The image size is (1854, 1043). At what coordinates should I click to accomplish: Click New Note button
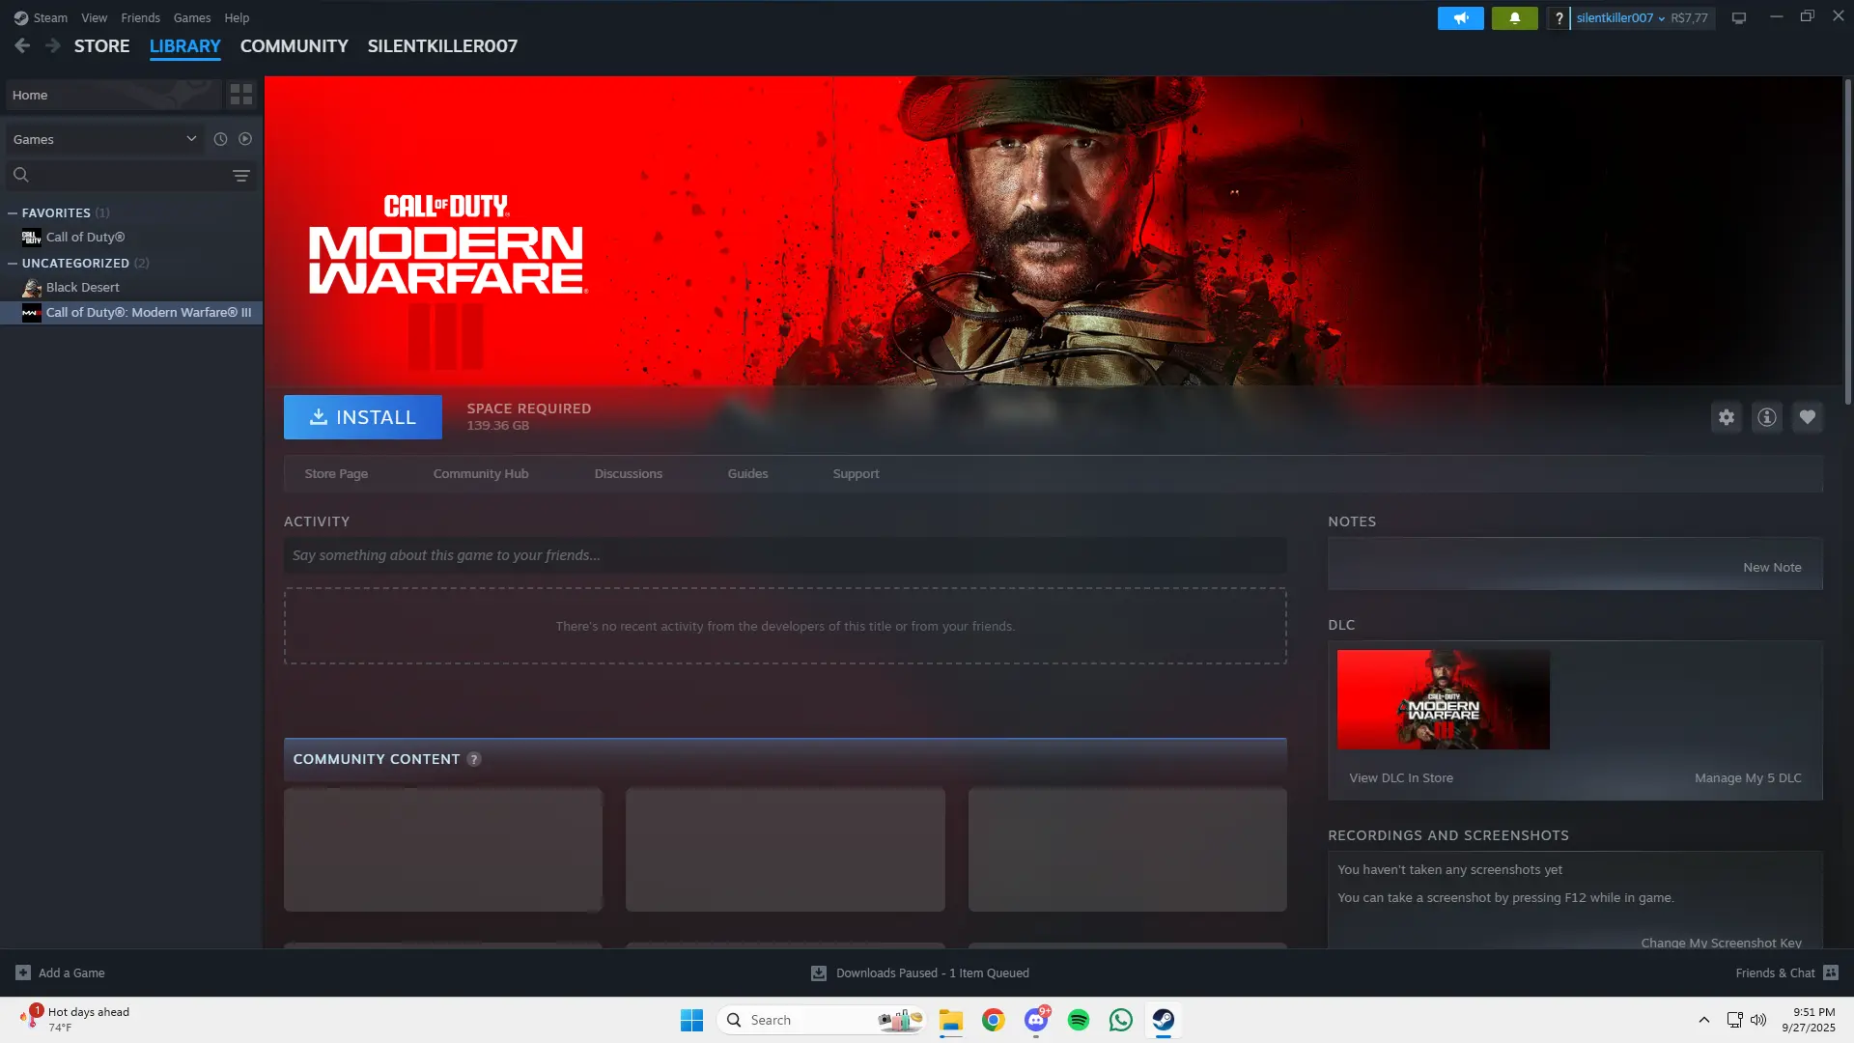point(1772,567)
